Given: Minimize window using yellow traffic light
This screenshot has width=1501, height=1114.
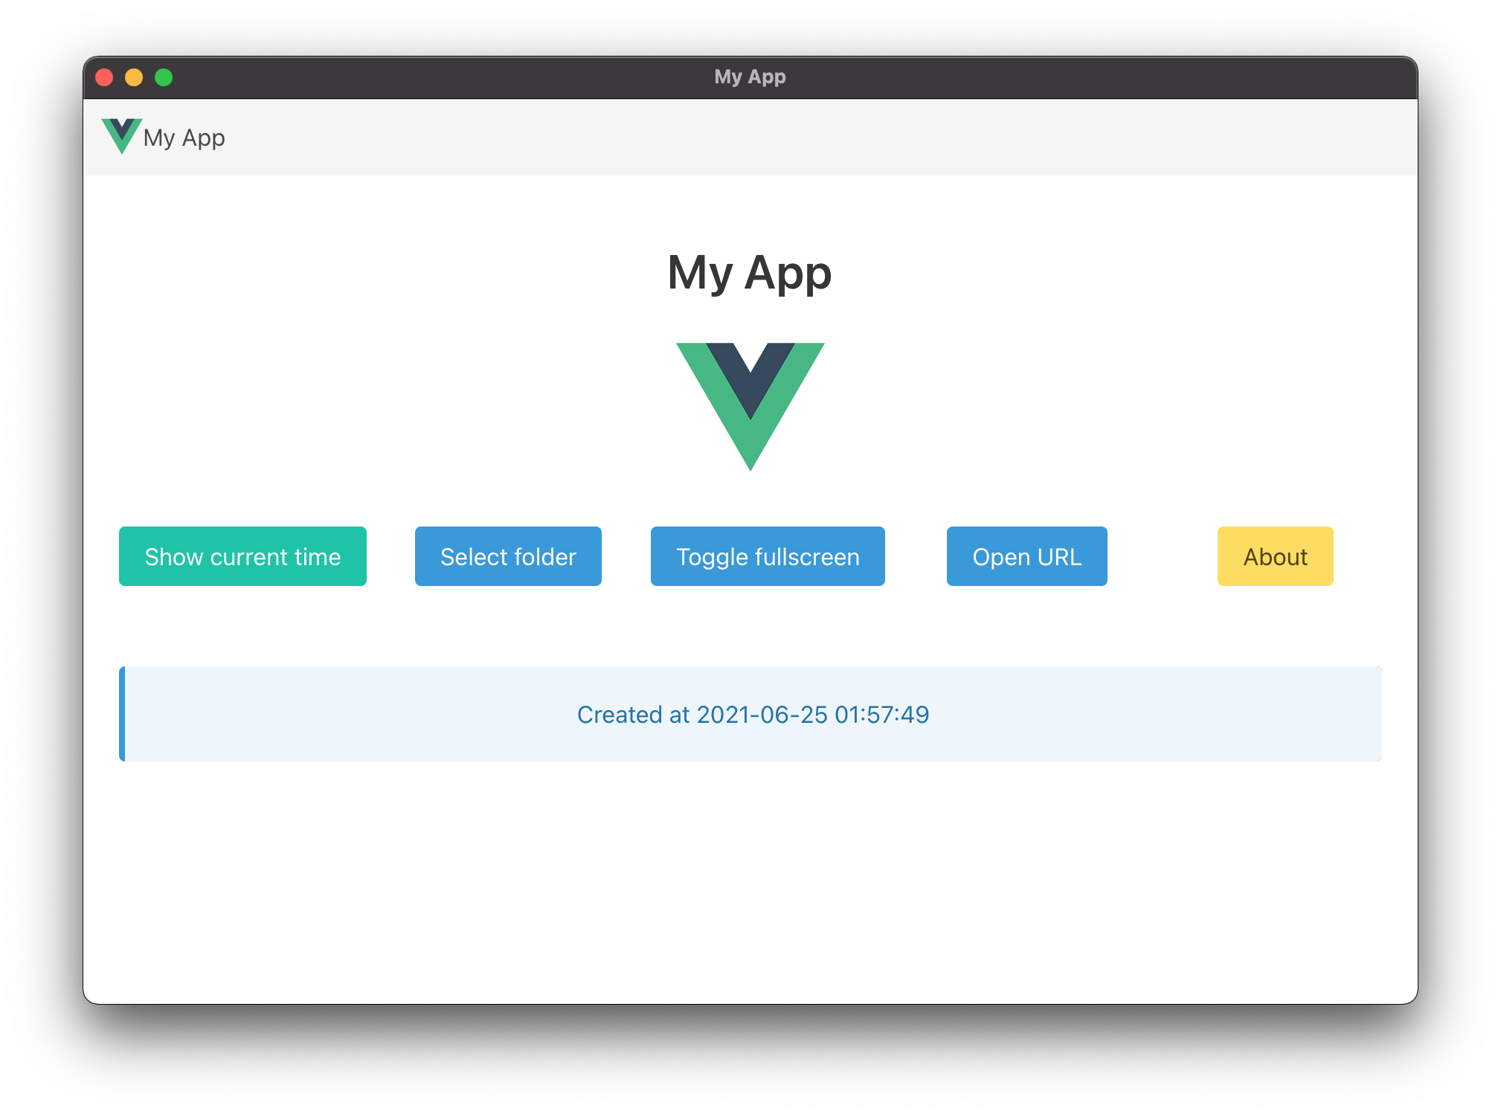Looking at the screenshot, I should click(134, 77).
